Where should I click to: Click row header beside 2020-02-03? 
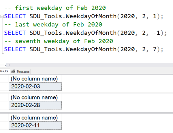coord(4,87)
